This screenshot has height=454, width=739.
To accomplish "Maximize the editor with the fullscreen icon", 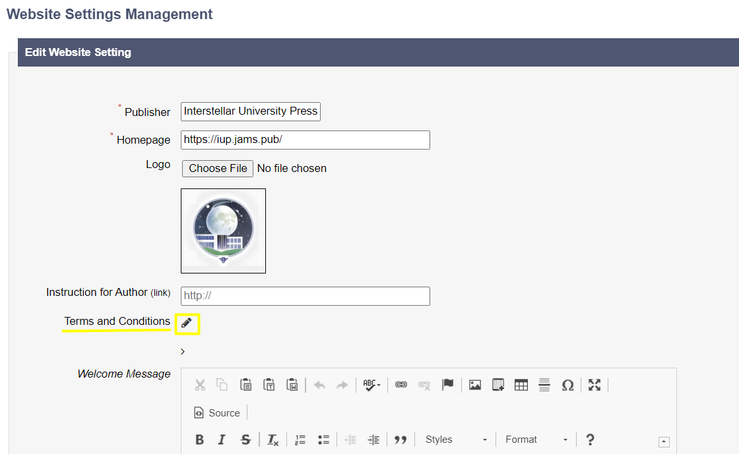I will (x=594, y=385).
